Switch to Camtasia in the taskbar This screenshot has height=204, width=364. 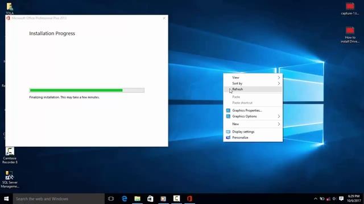point(176,199)
